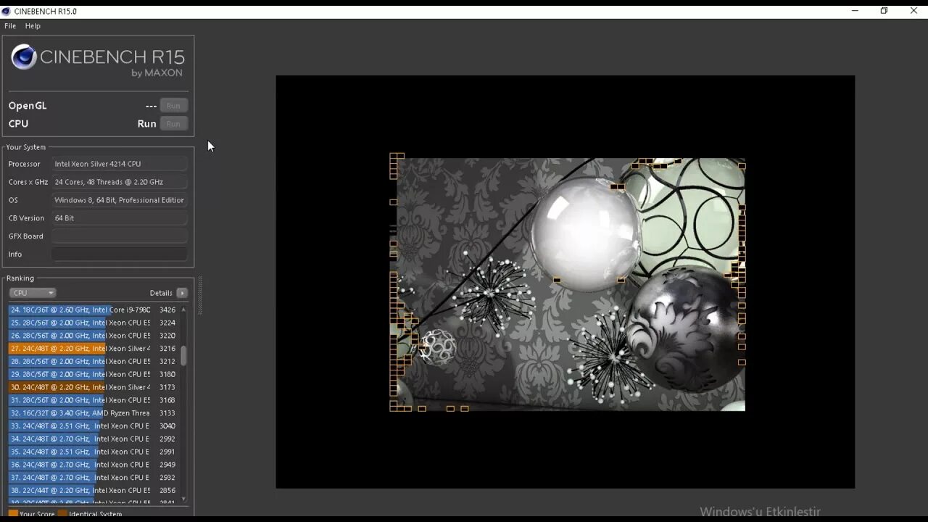Close the Cinebench window
928x522 pixels.
(x=913, y=11)
